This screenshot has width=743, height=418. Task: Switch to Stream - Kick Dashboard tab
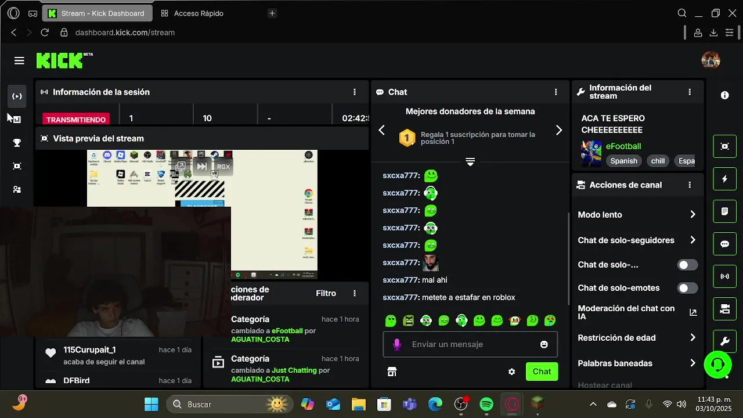pos(99,13)
